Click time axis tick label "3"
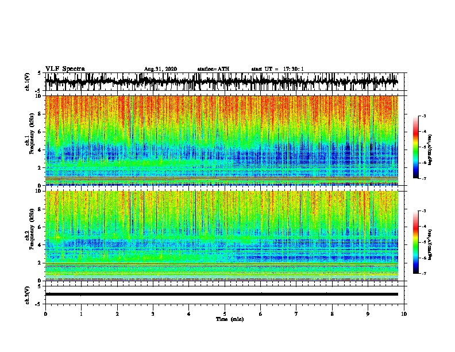This screenshot has height=352, width=455. point(153,314)
